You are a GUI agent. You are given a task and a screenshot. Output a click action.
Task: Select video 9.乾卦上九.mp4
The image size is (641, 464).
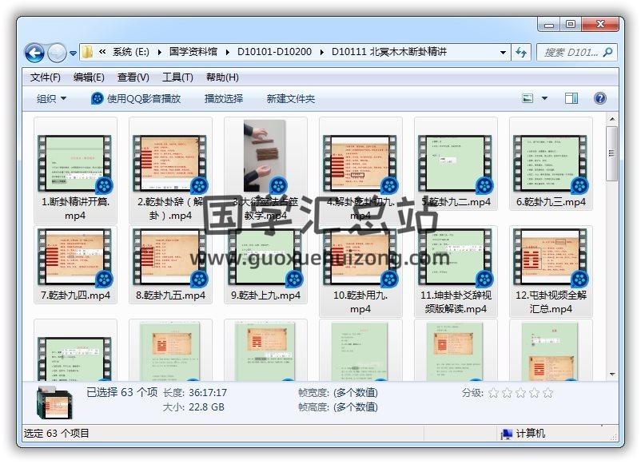tap(265, 264)
